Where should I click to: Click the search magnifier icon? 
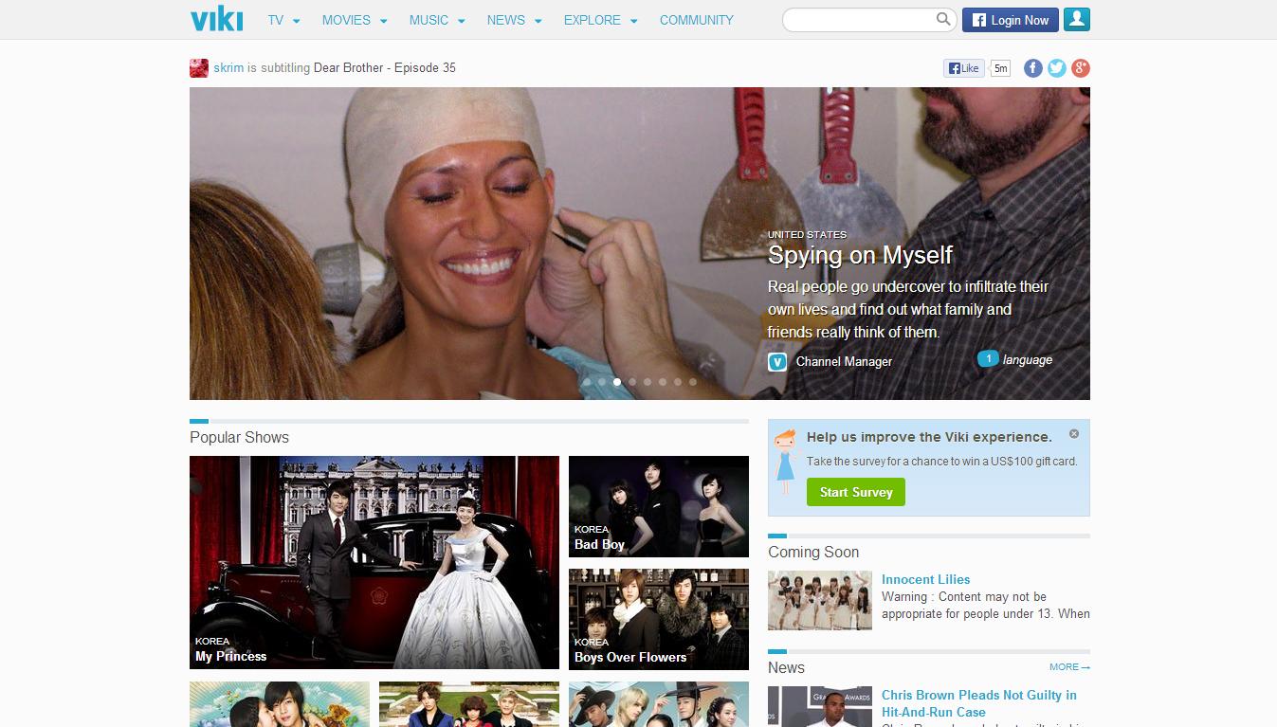[943, 19]
